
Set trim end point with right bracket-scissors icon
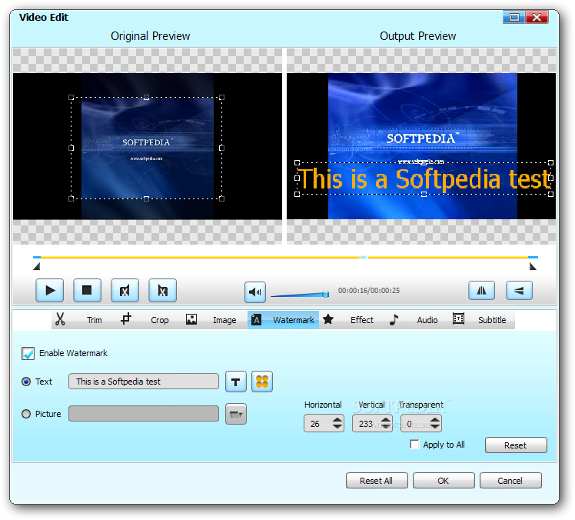click(162, 291)
